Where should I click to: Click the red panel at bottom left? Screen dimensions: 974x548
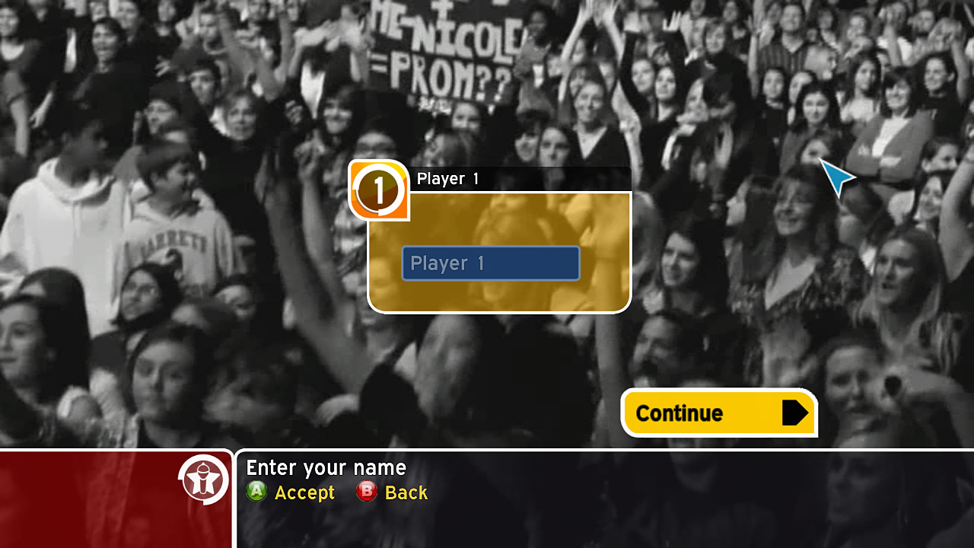click(x=116, y=499)
